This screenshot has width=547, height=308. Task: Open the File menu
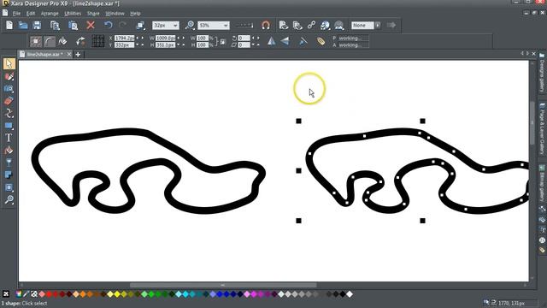[x=16, y=14]
